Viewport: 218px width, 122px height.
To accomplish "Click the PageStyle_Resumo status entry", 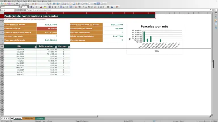I will point(82,121).
